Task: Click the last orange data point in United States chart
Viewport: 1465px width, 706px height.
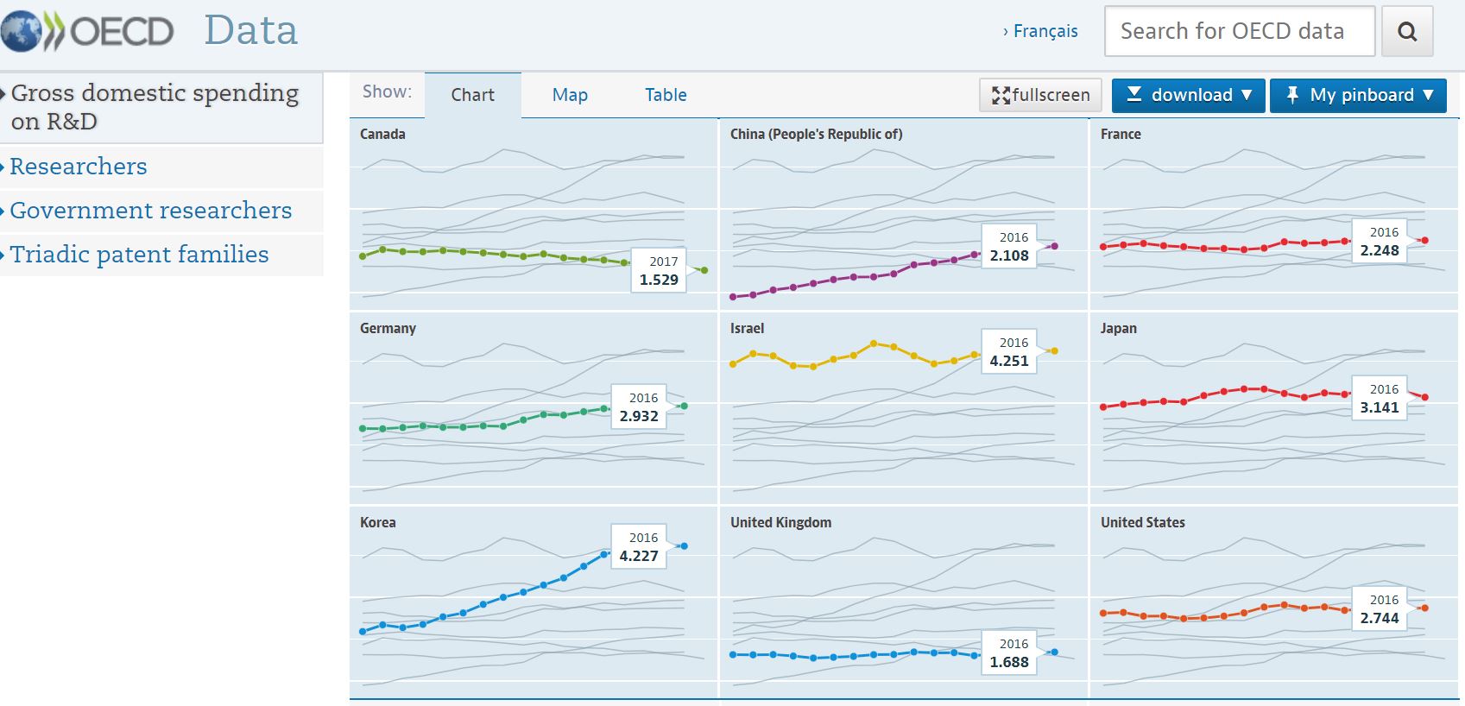Action: [x=1424, y=608]
